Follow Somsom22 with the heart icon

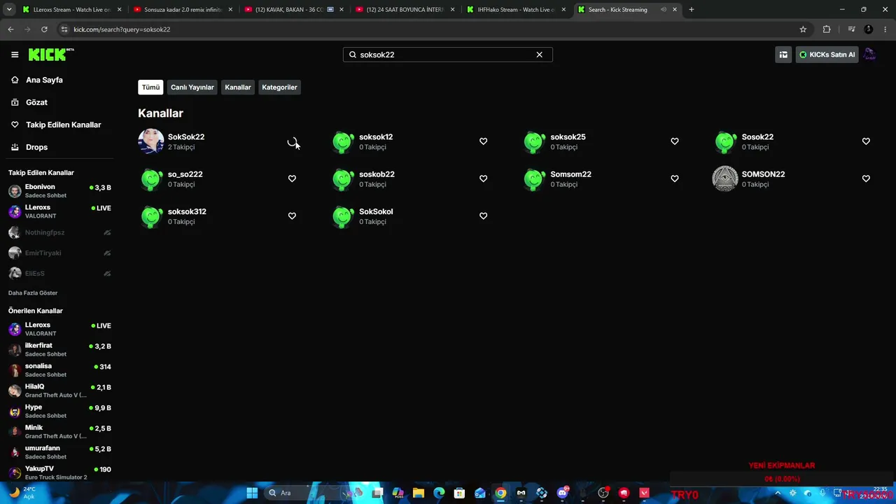(x=675, y=178)
